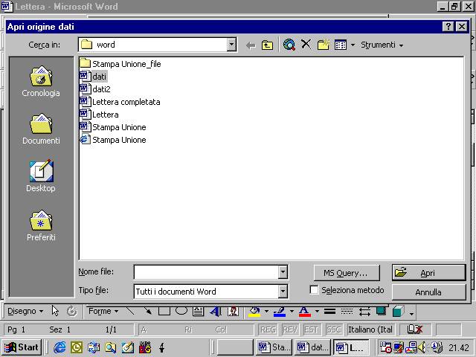Open the Fill Color dropdown arrow
Screen dimensions: 476x357
point(266,311)
